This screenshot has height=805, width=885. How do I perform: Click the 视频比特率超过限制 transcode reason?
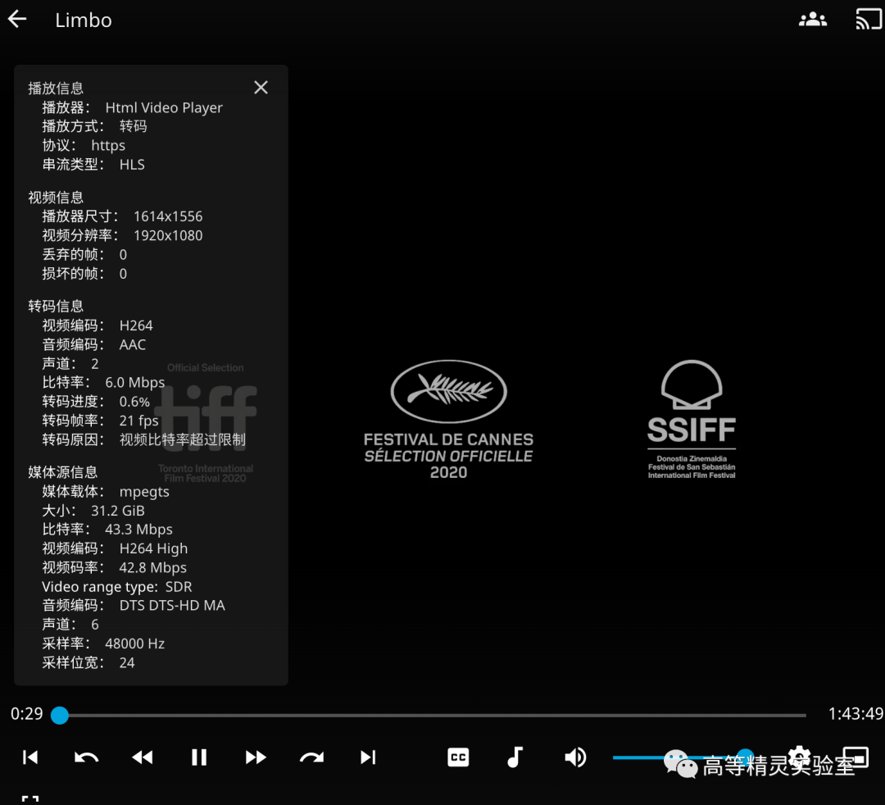[182, 439]
